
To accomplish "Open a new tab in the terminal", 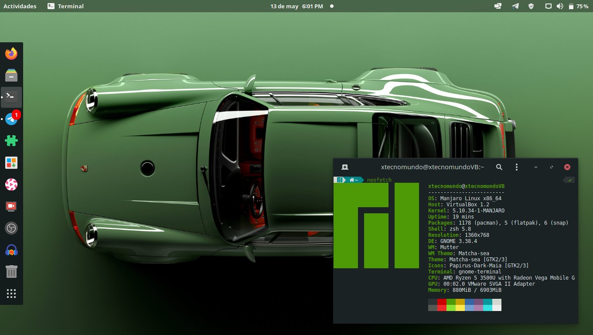I will coord(344,167).
